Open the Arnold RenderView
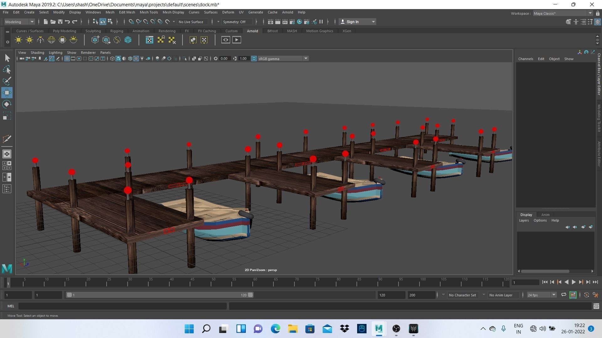 [150, 40]
